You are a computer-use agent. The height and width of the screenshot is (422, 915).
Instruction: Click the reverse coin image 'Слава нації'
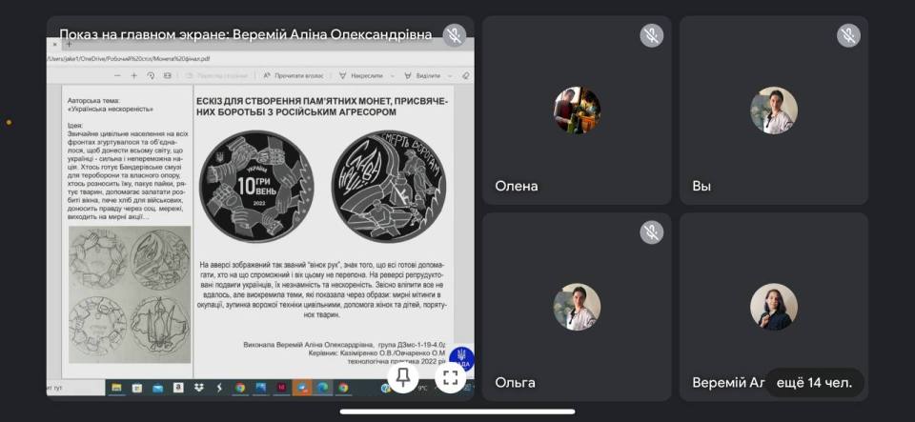(389, 187)
